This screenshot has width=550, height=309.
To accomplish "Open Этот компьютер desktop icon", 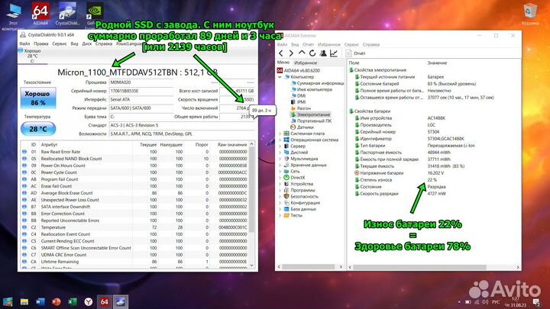I will [13, 16].
